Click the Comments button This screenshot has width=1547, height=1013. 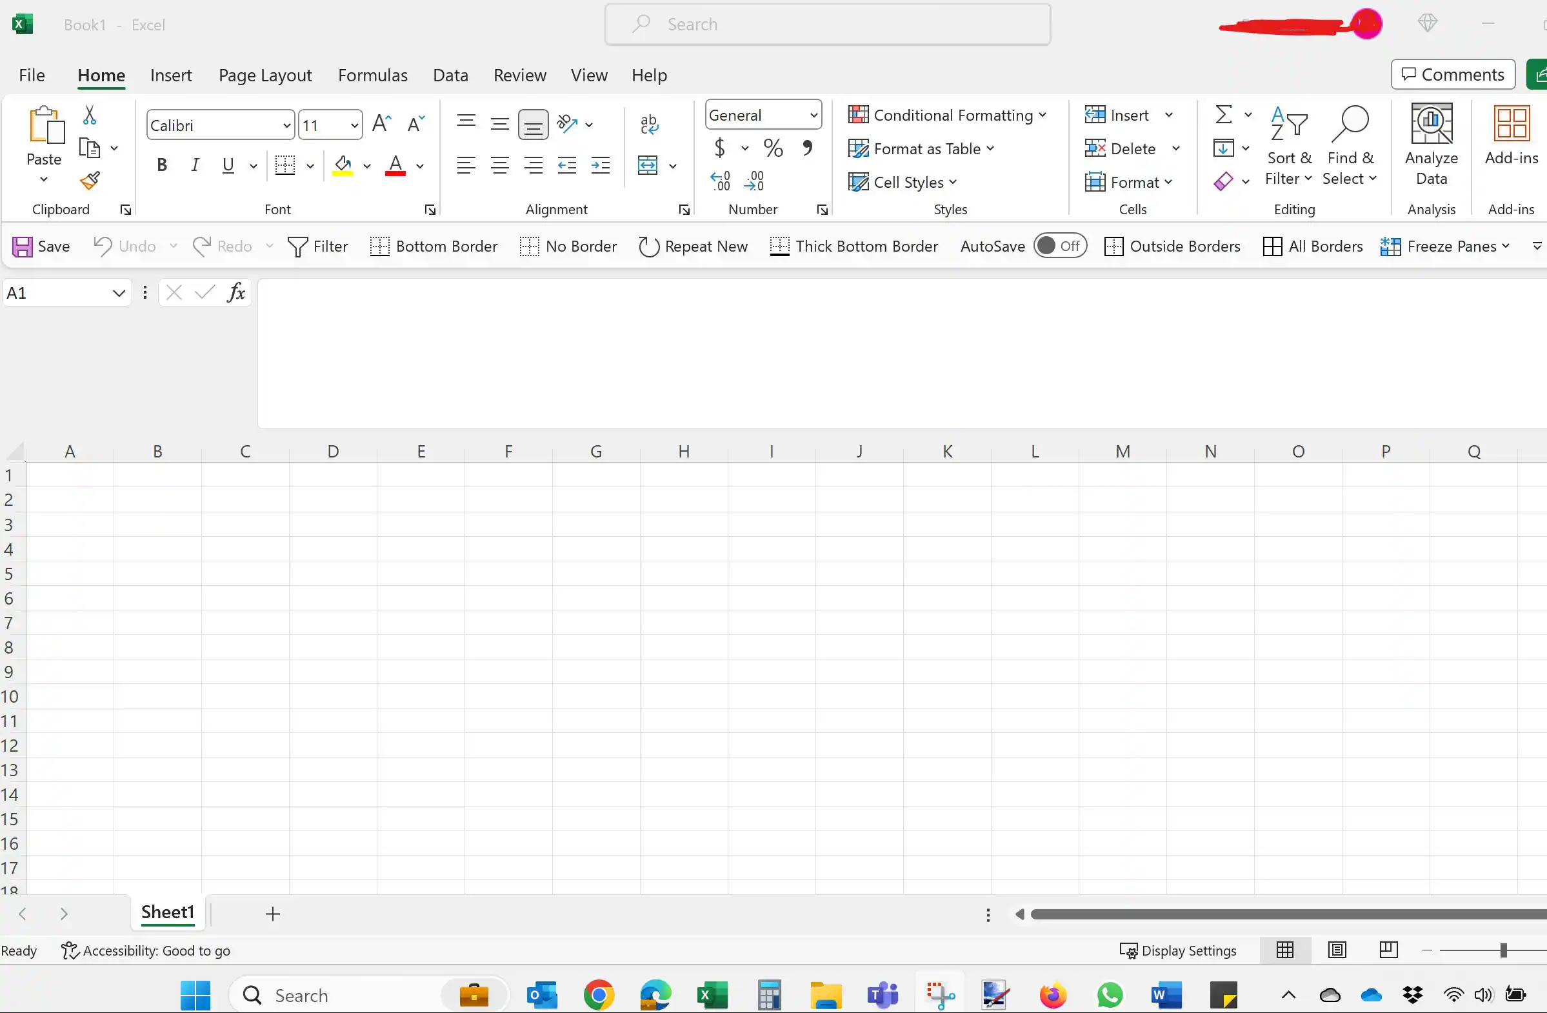click(1453, 75)
